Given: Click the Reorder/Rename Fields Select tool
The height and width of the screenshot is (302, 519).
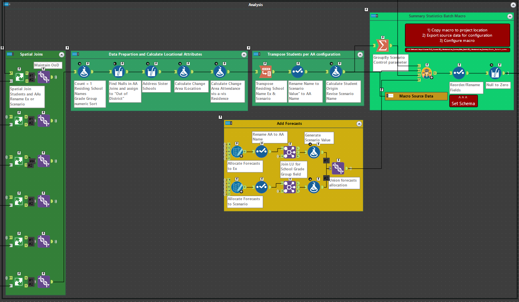Looking at the screenshot, I should pyautogui.click(x=459, y=73).
